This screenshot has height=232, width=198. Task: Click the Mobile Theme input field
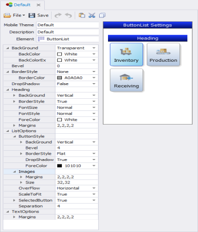point(68,25)
